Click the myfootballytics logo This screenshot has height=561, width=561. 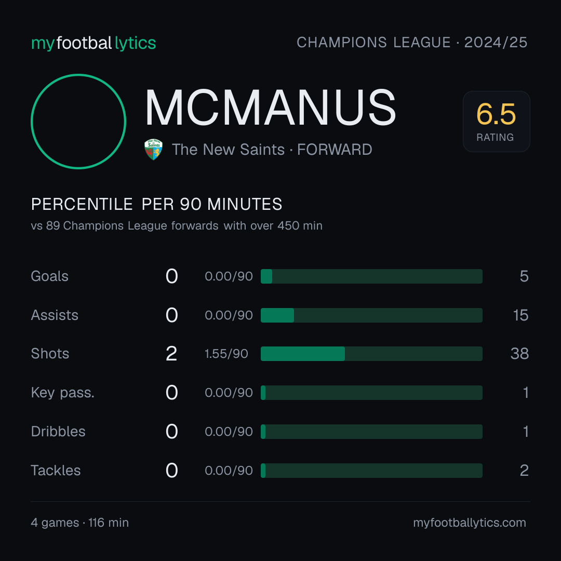point(94,43)
